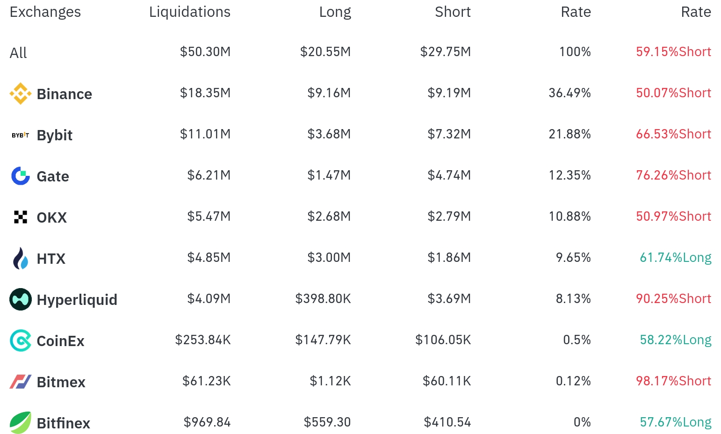Click the Hyperliquid logo icon
The height and width of the screenshot is (434, 721).
(x=20, y=299)
